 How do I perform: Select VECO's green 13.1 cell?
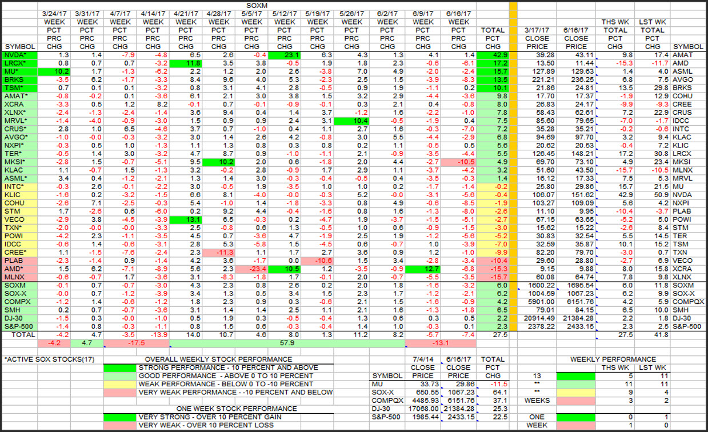coord(186,220)
